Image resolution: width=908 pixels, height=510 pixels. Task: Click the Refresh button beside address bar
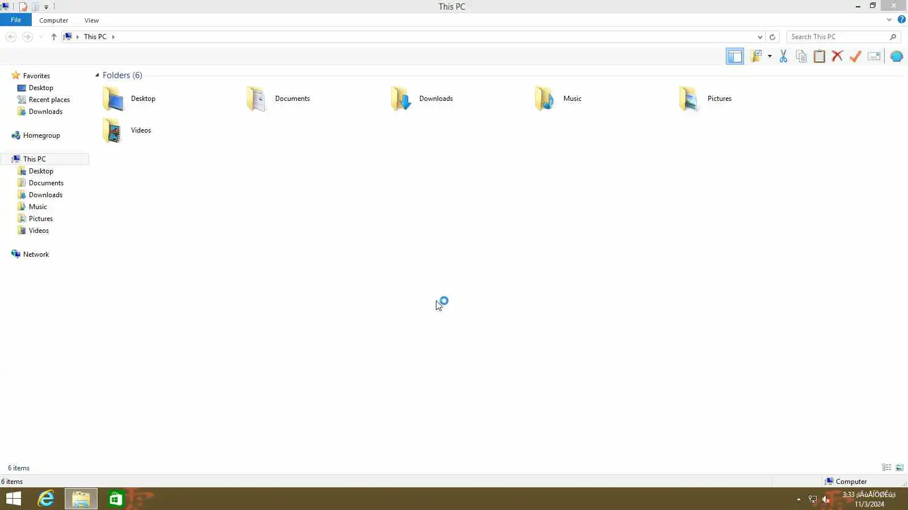[x=772, y=37]
